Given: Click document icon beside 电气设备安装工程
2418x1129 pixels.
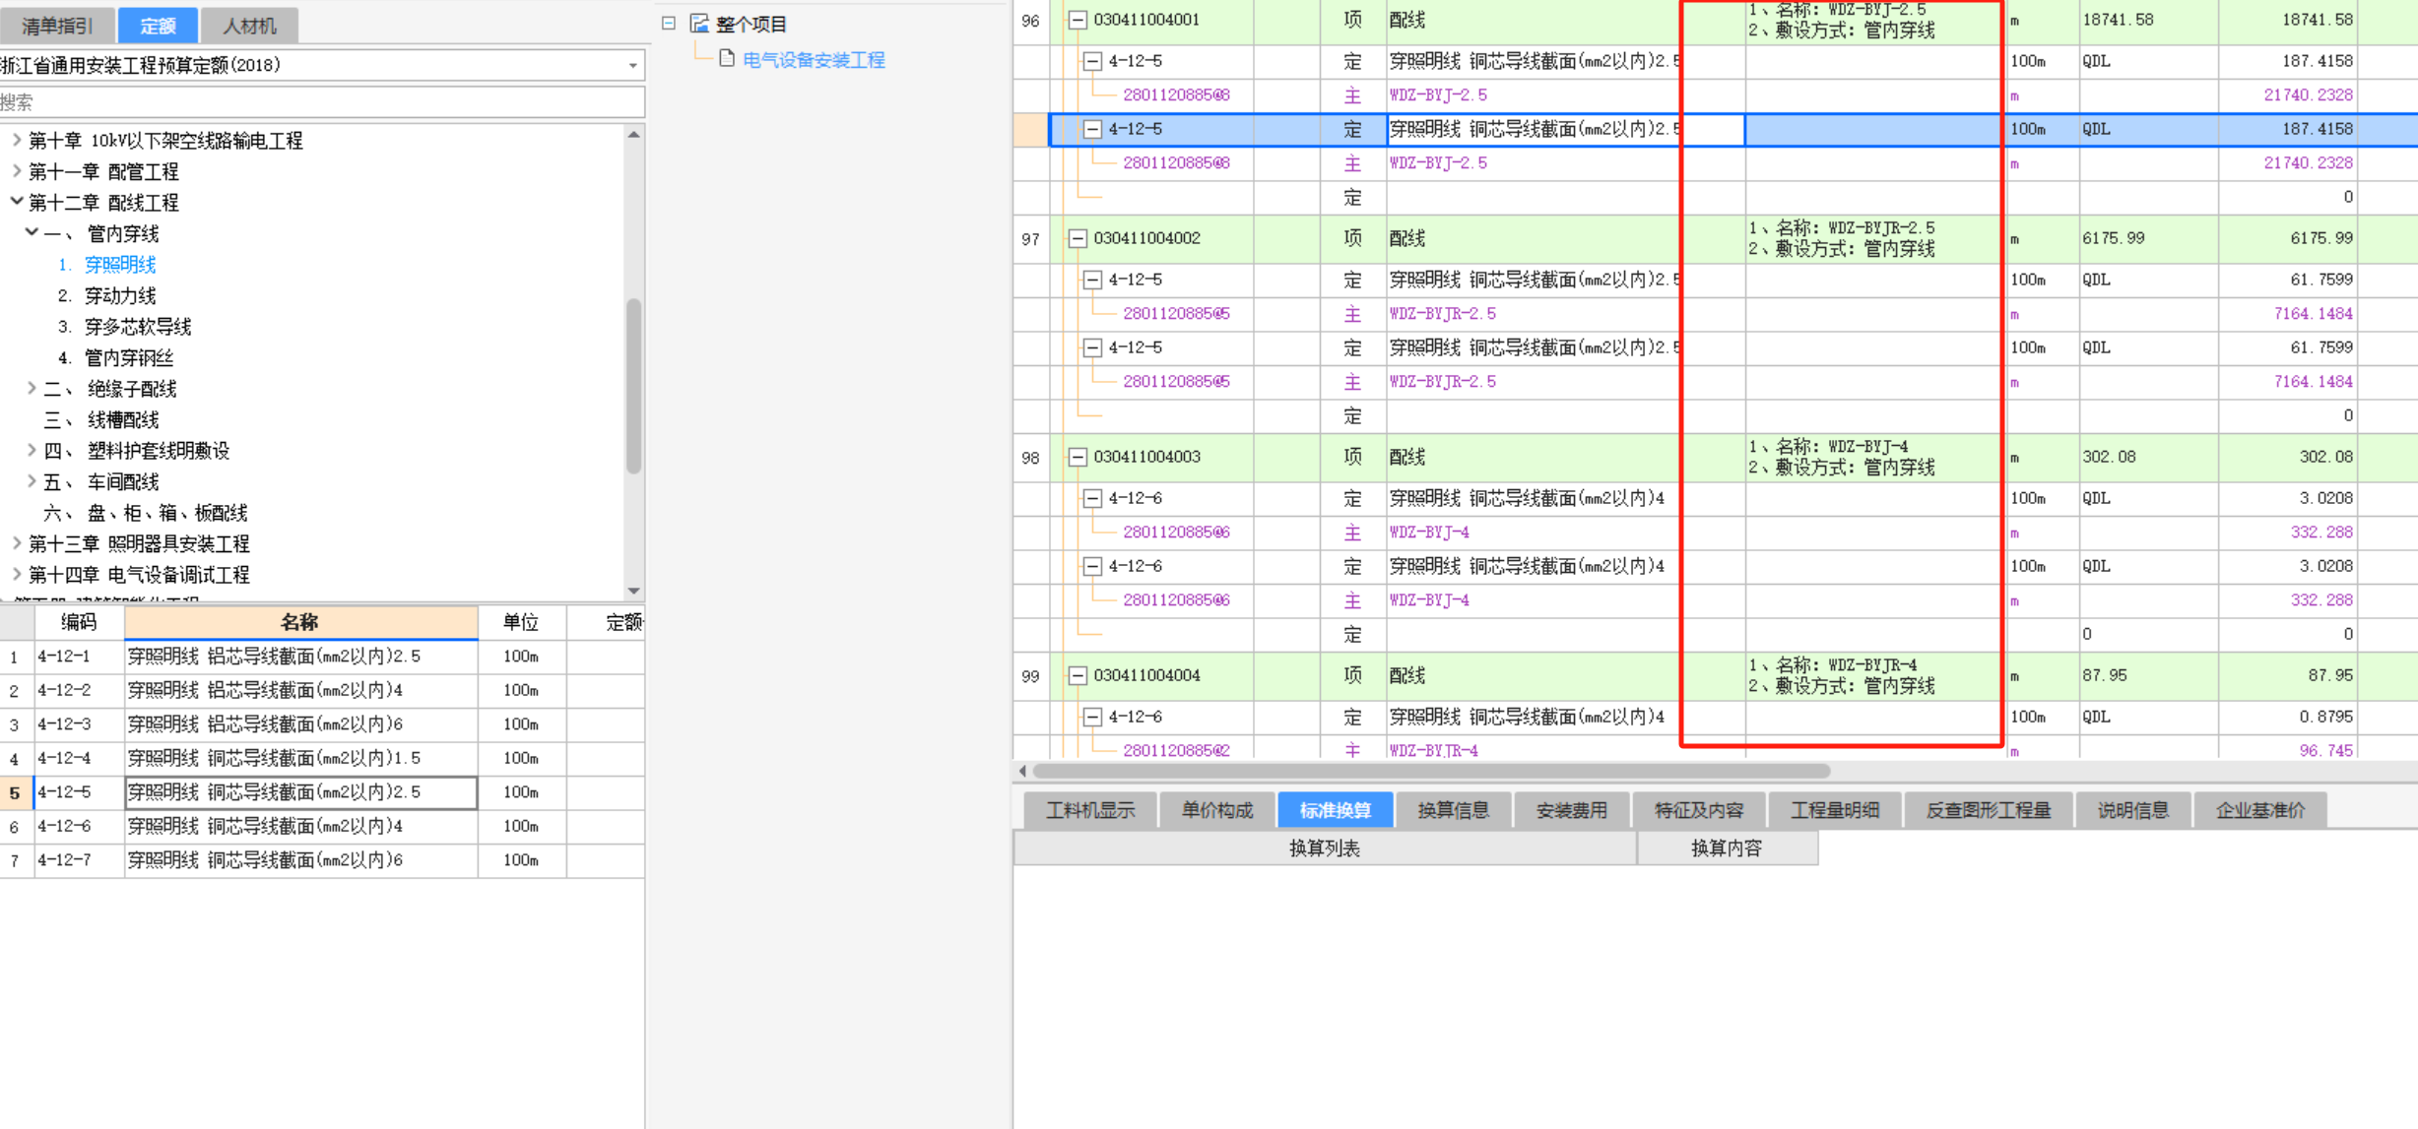Looking at the screenshot, I should pyautogui.click(x=727, y=58).
